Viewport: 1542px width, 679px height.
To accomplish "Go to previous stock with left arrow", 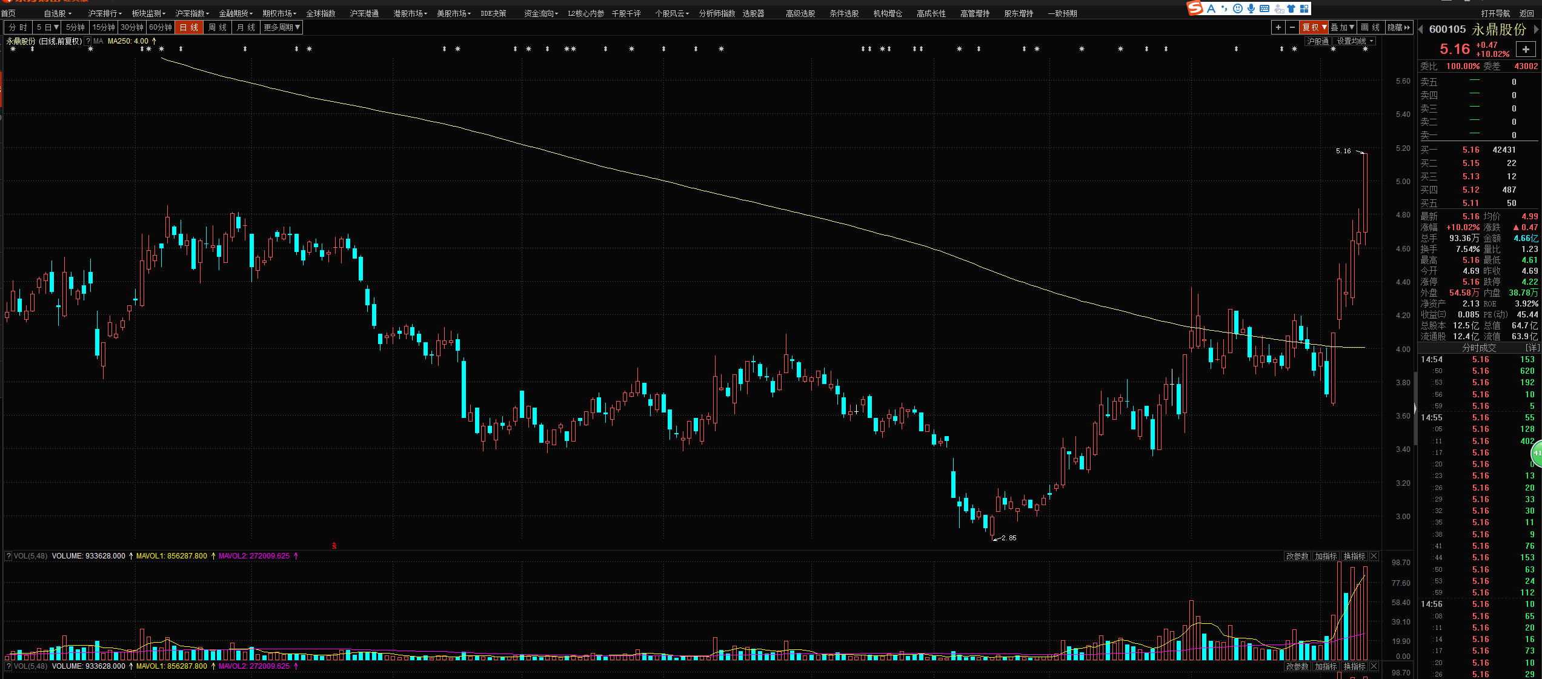I will 1421,30.
